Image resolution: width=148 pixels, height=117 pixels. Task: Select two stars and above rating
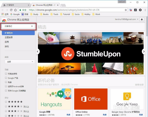6,116
